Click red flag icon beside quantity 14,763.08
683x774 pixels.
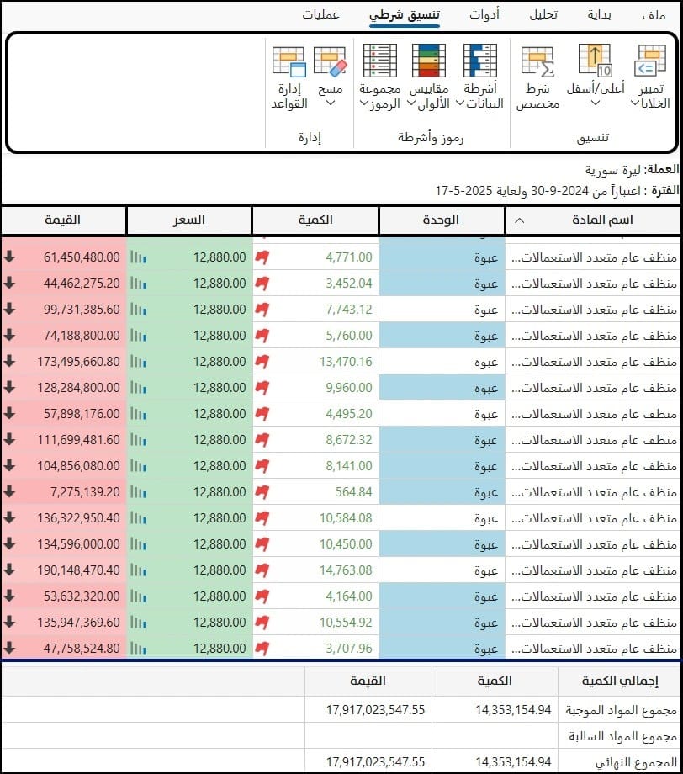coord(262,570)
